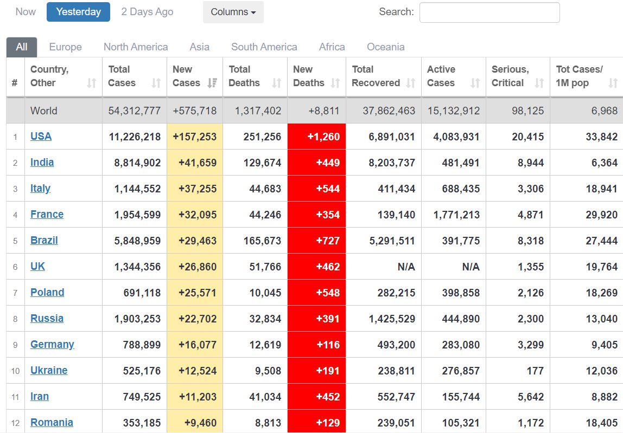623x433 pixels.
Task: Switch to the Europe tab
Action: click(65, 47)
